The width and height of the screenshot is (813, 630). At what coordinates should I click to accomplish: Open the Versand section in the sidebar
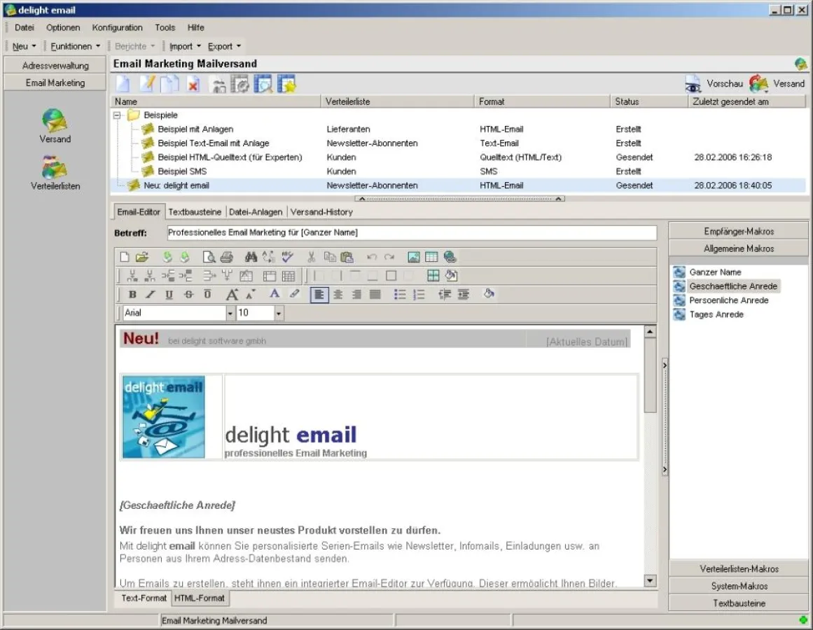(x=55, y=126)
